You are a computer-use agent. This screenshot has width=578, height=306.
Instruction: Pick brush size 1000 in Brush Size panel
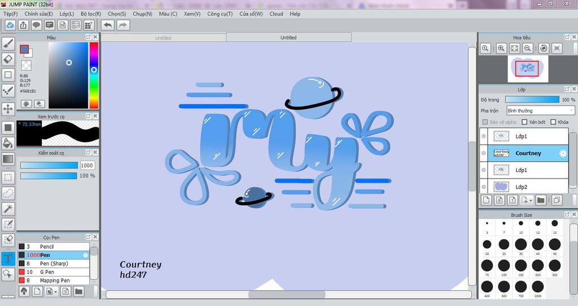(x=538, y=287)
